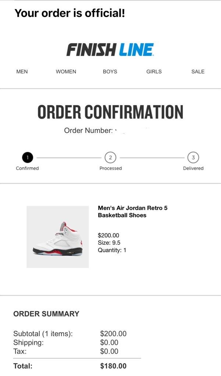The image size is (221, 376).
Task: Go to the BOYS section
Action: (110, 72)
